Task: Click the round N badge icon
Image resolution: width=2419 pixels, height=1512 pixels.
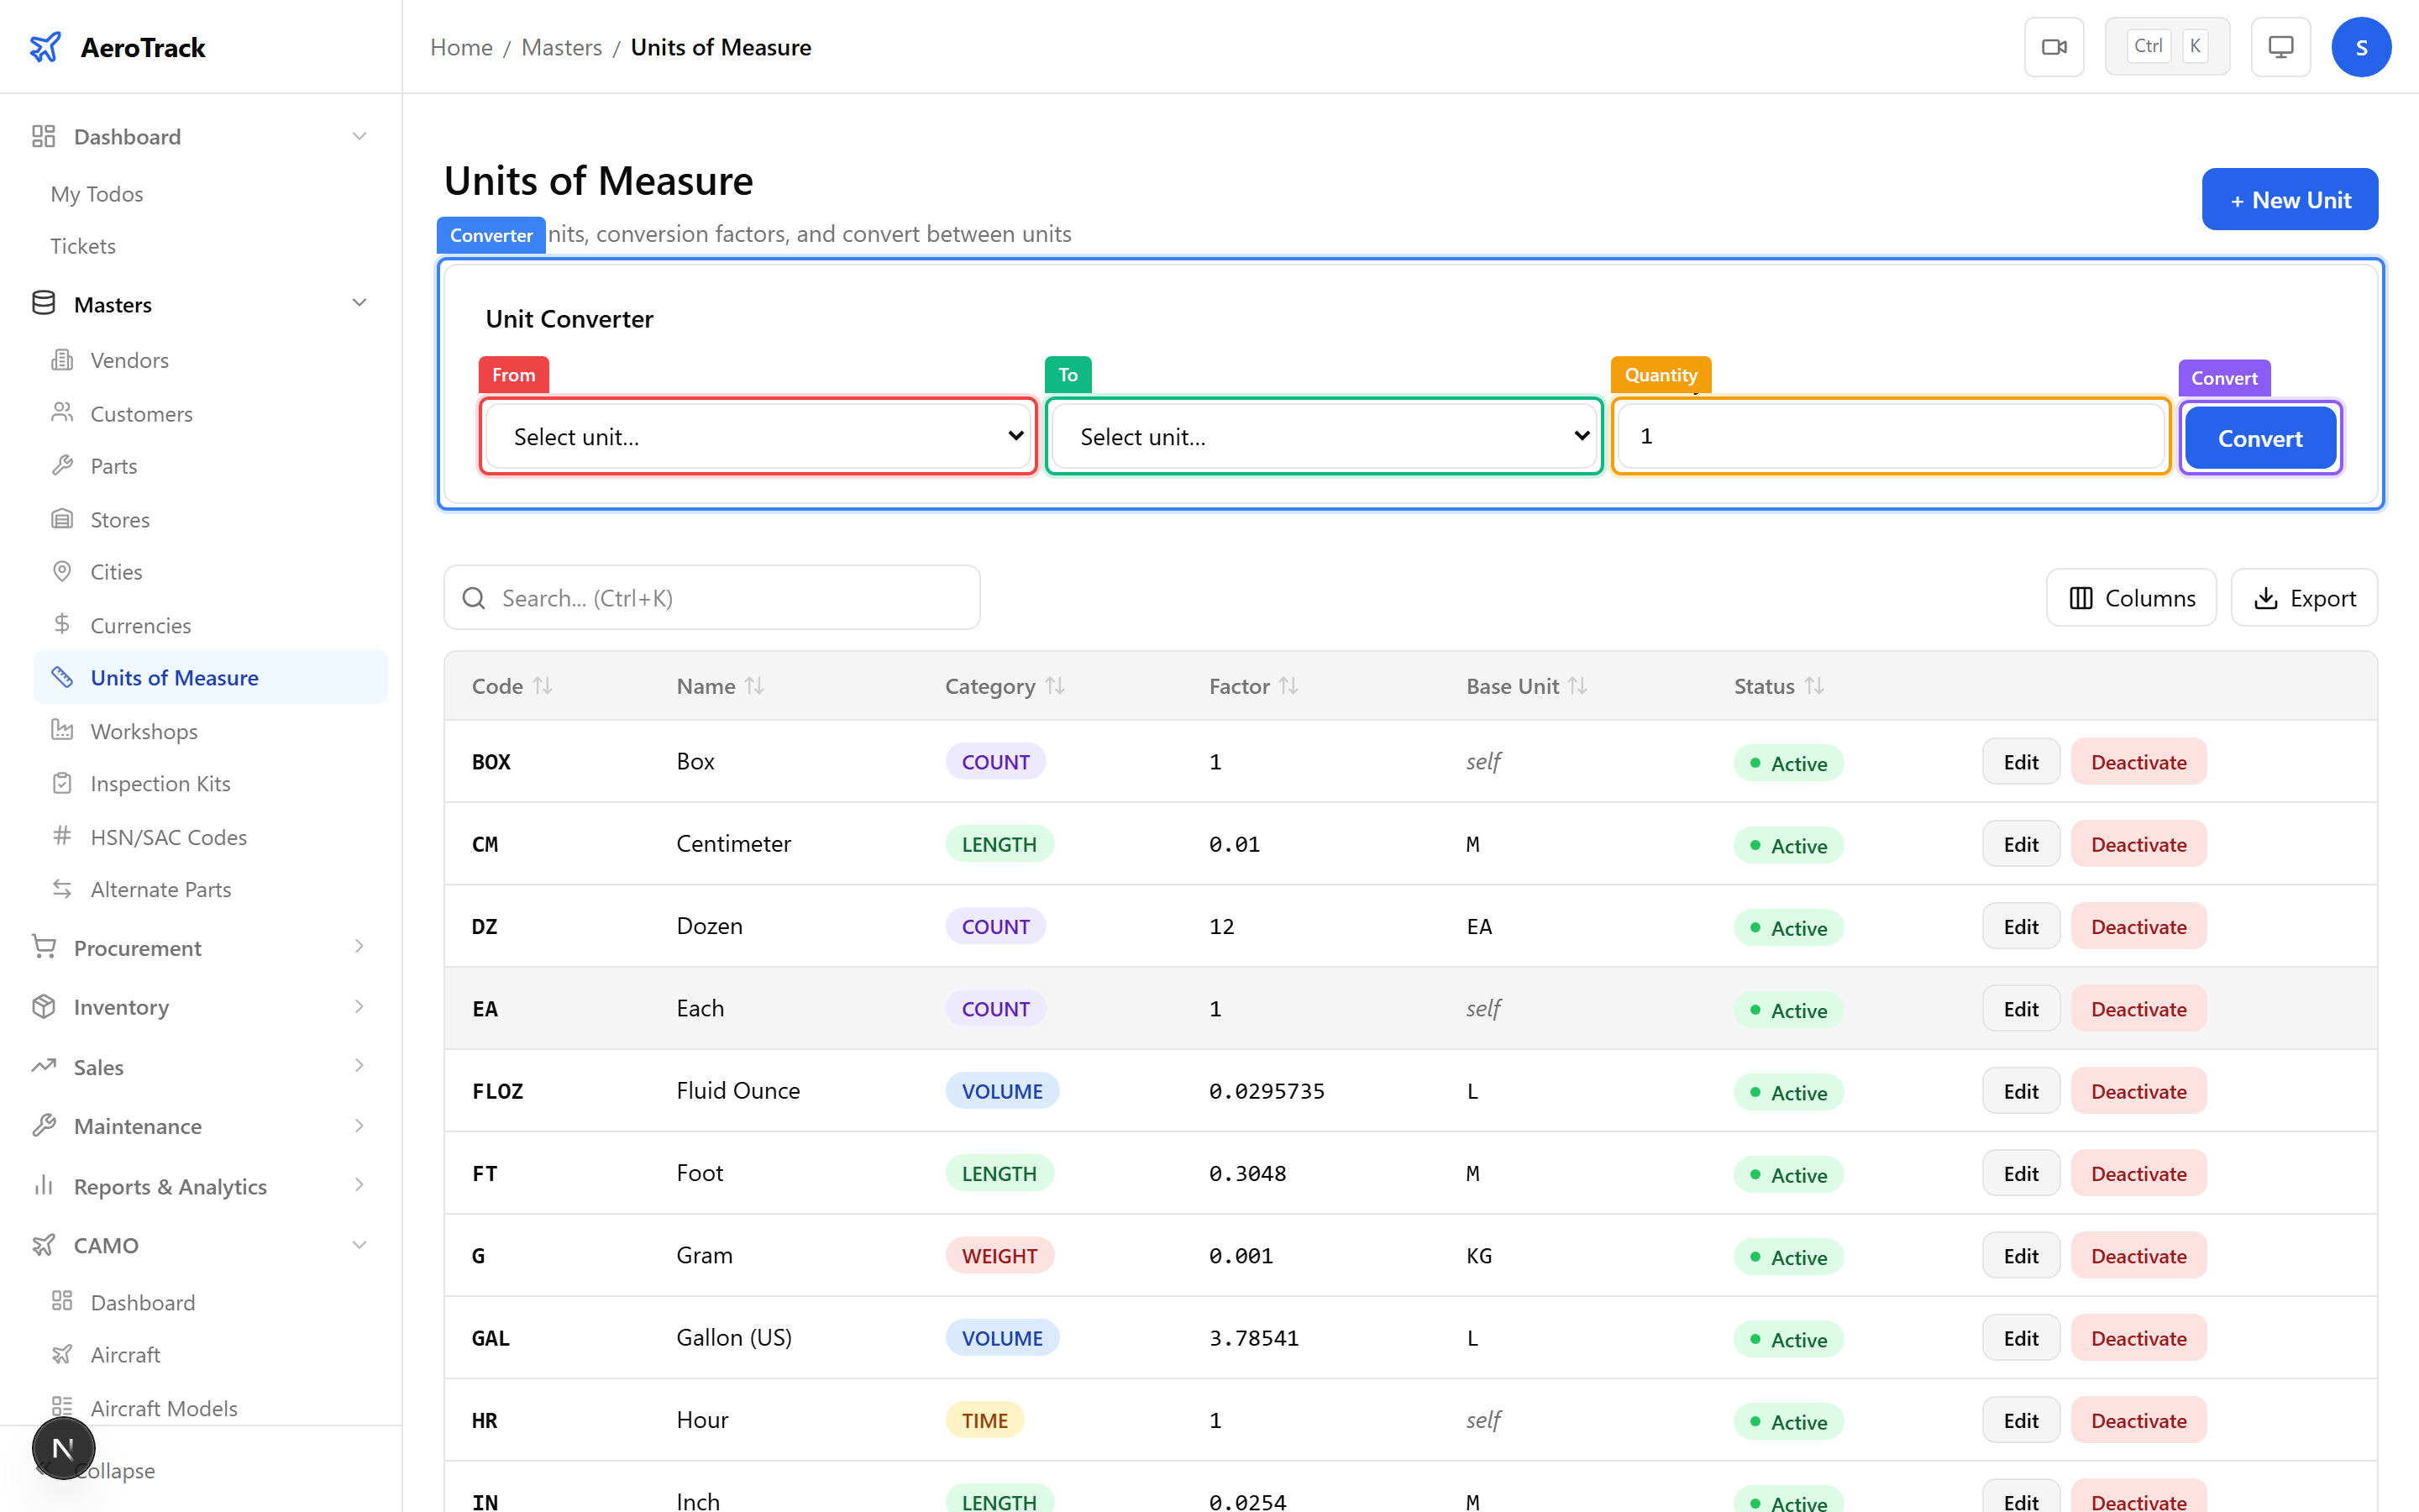Action: (x=63, y=1447)
